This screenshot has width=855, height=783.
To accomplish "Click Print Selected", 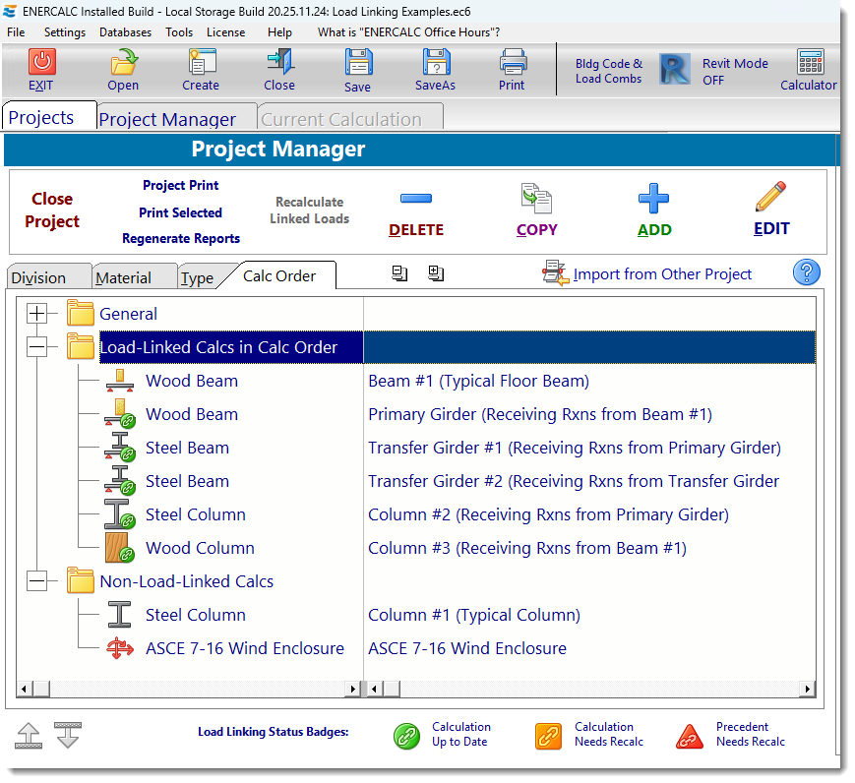I will click(180, 212).
